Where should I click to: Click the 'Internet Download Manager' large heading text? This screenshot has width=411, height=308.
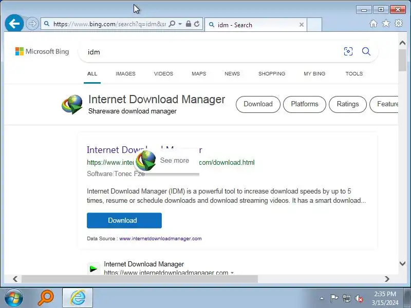157,100
